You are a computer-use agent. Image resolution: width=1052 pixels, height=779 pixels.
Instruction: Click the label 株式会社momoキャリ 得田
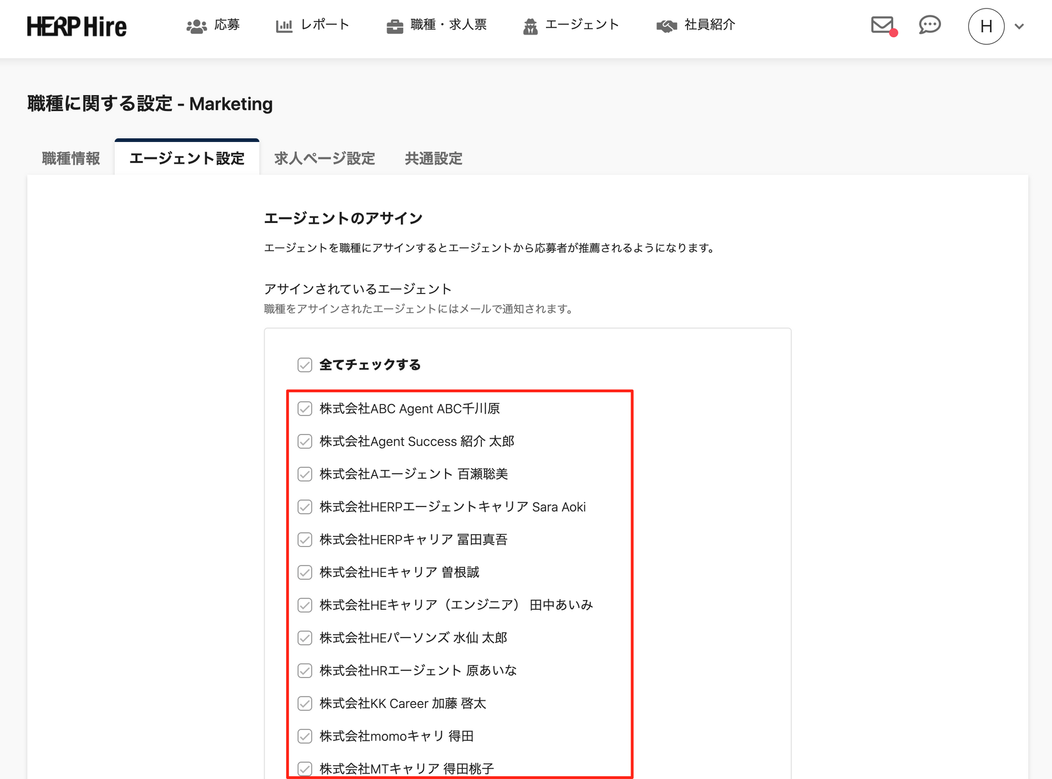[x=397, y=736]
